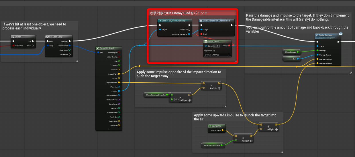Click the Create Event node icon
The image size is (355, 157).
point(206,41)
